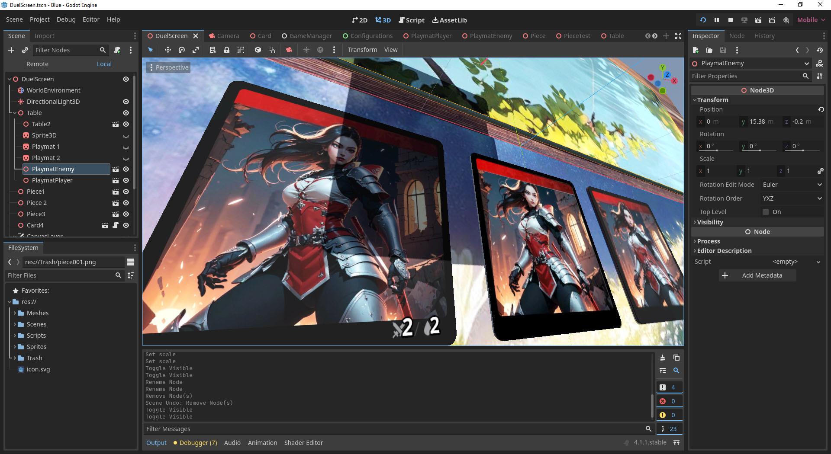Select the Scale mode tool
The width and height of the screenshot is (831, 454).
[196, 50]
